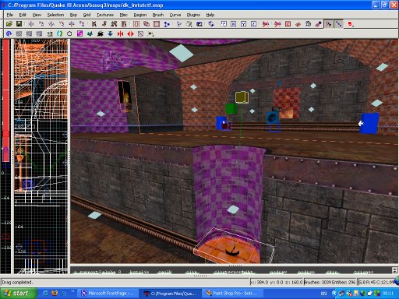Open the Plugins menu
This screenshot has height=299, width=399.
[x=193, y=15]
